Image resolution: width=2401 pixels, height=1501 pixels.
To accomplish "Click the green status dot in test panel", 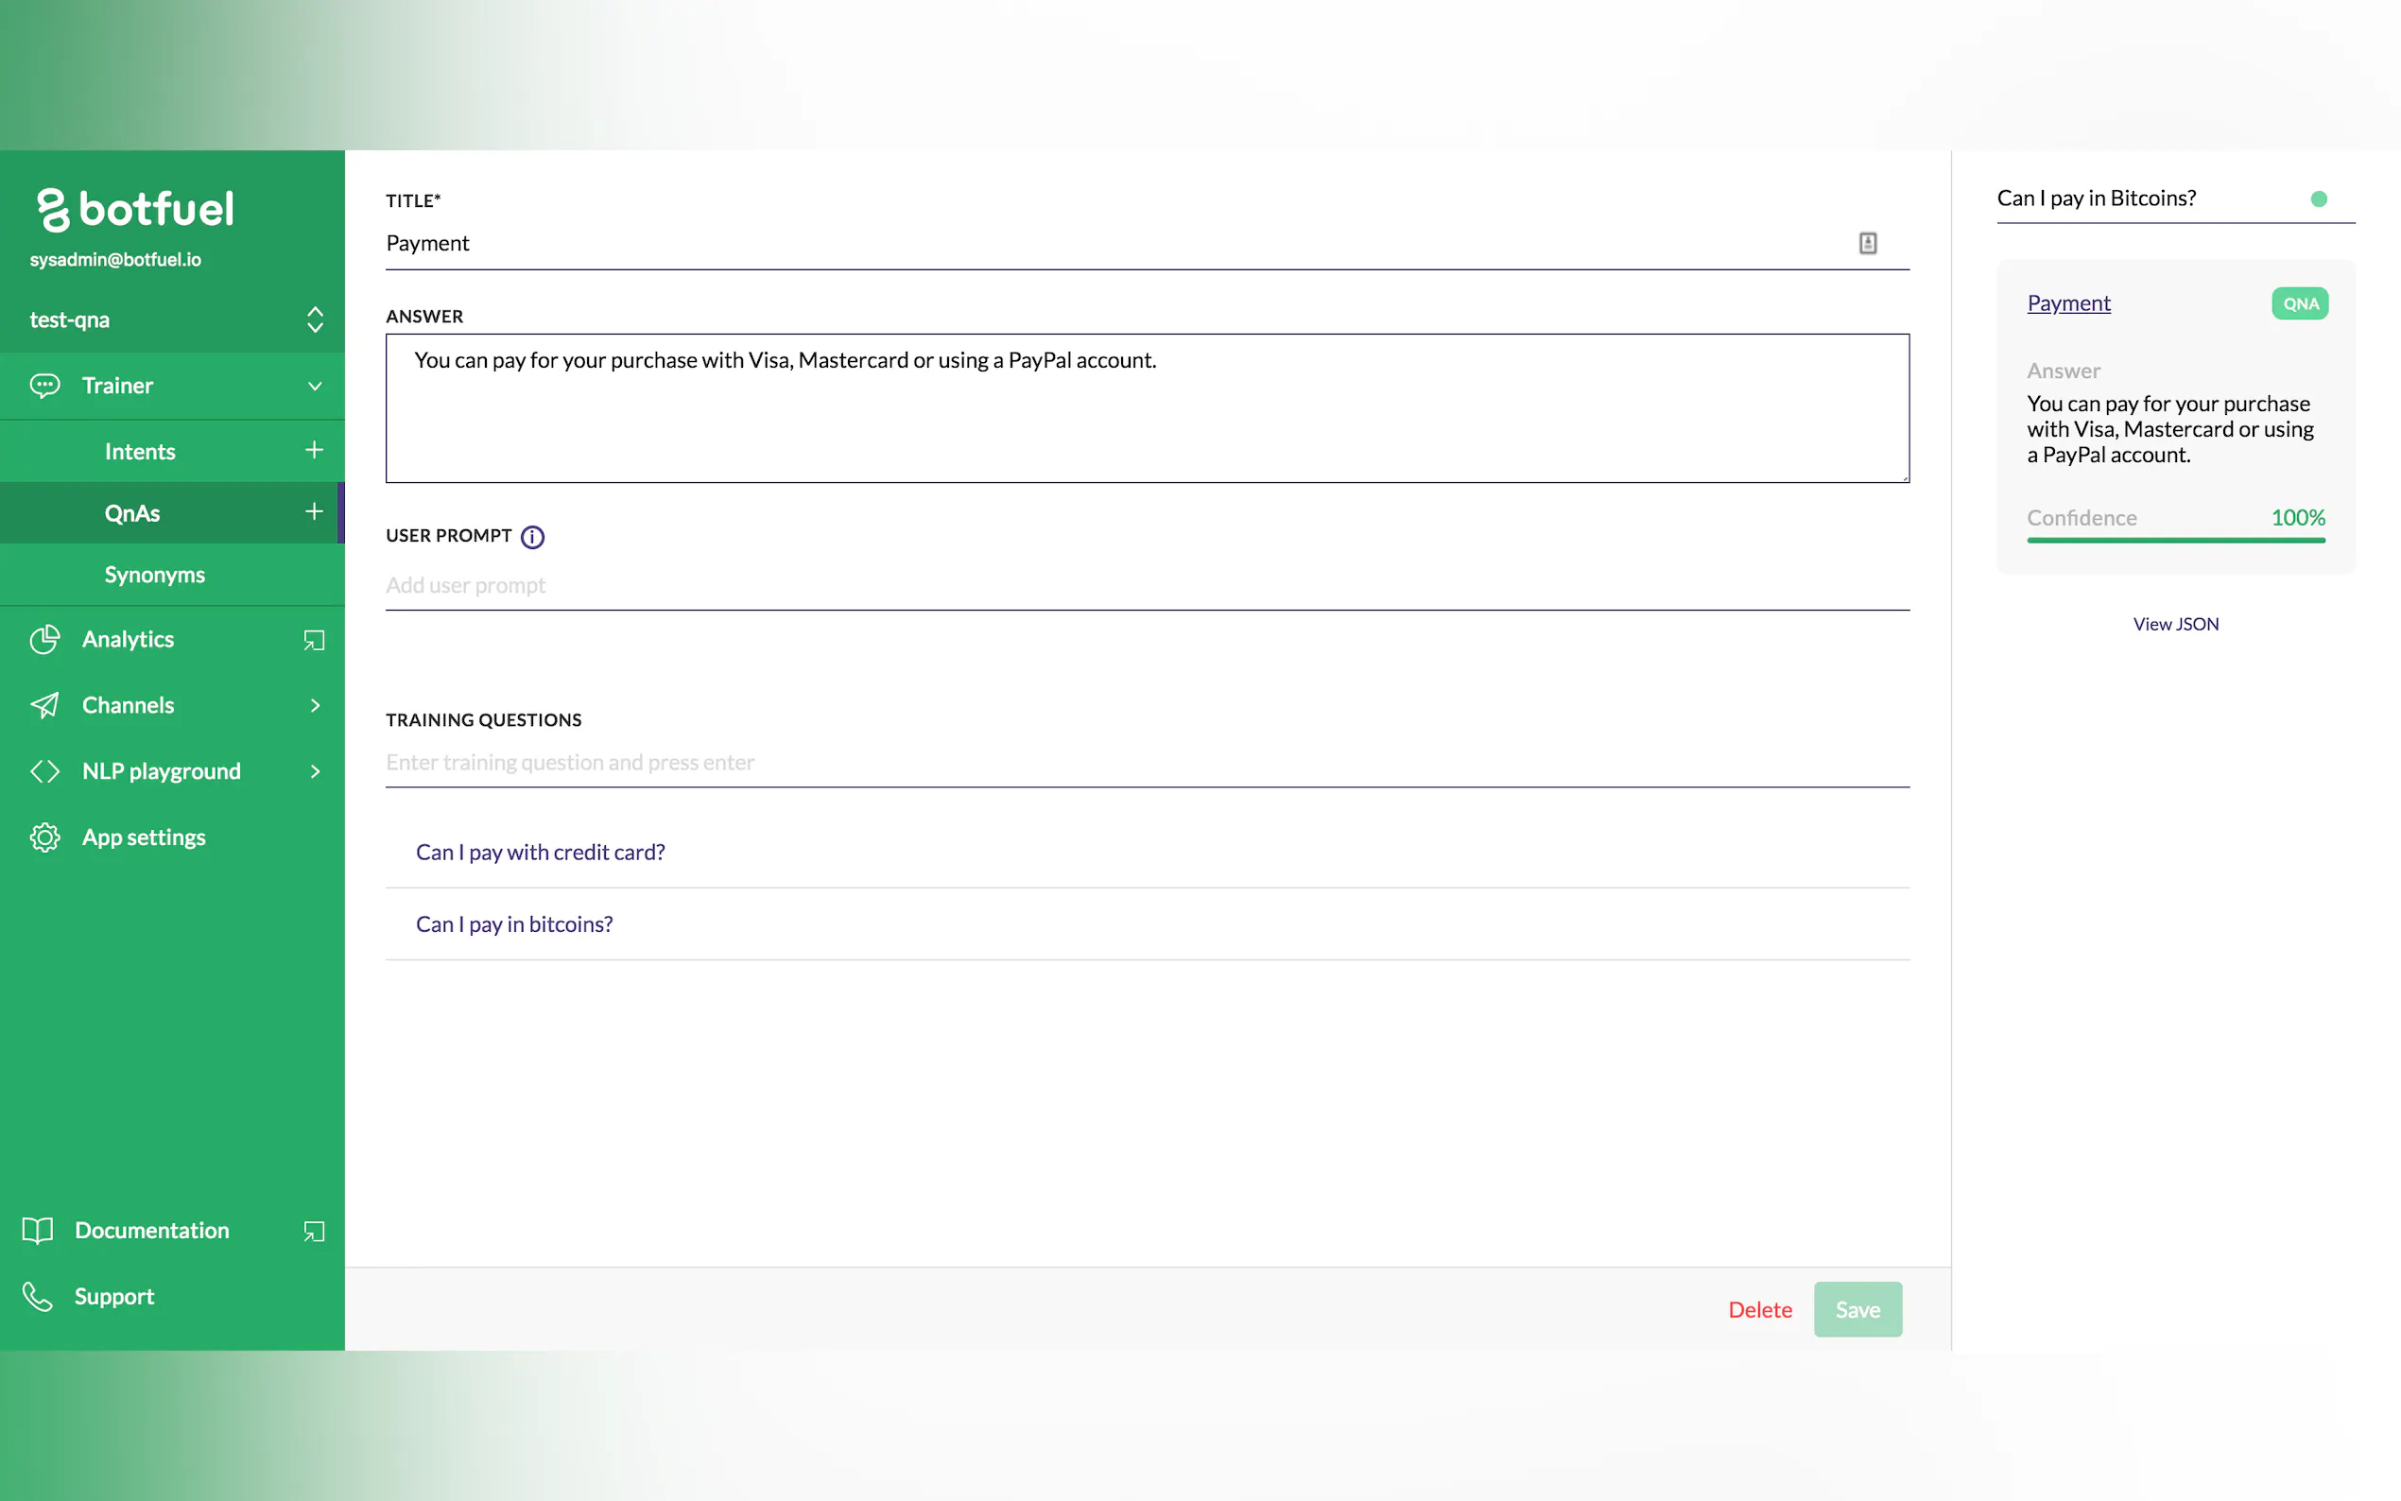I will tap(2318, 199).
